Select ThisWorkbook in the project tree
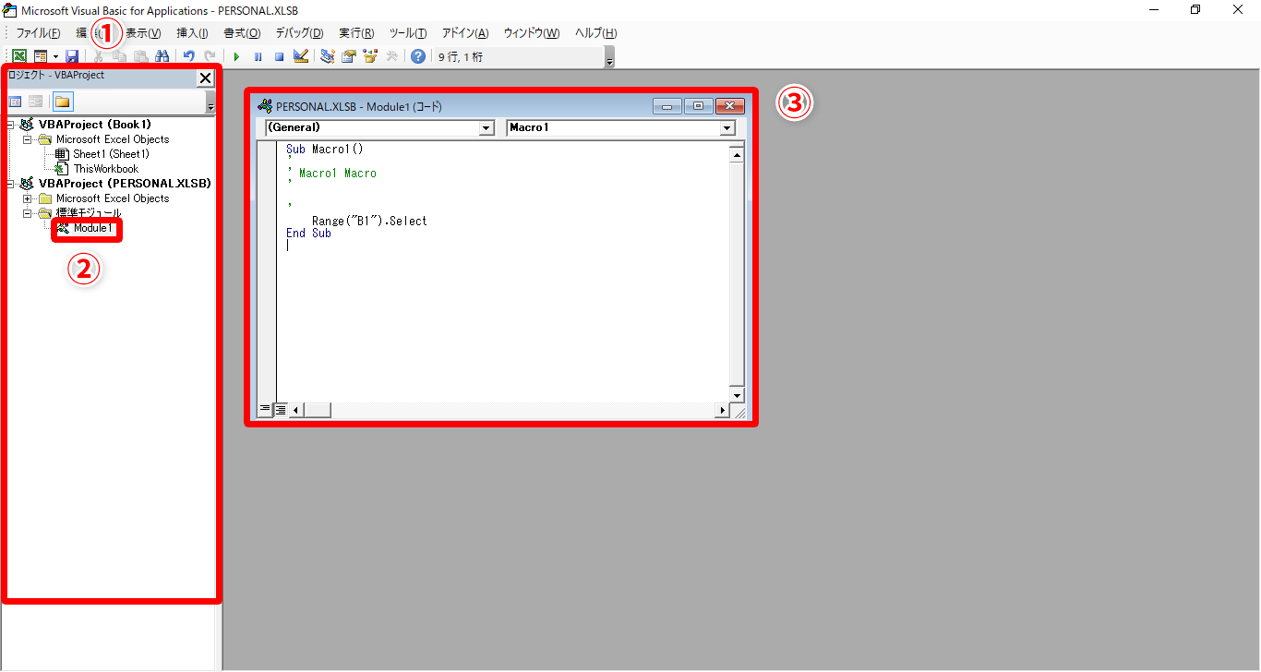Screen dimensions: 1261x672 (x=106, y=169)
